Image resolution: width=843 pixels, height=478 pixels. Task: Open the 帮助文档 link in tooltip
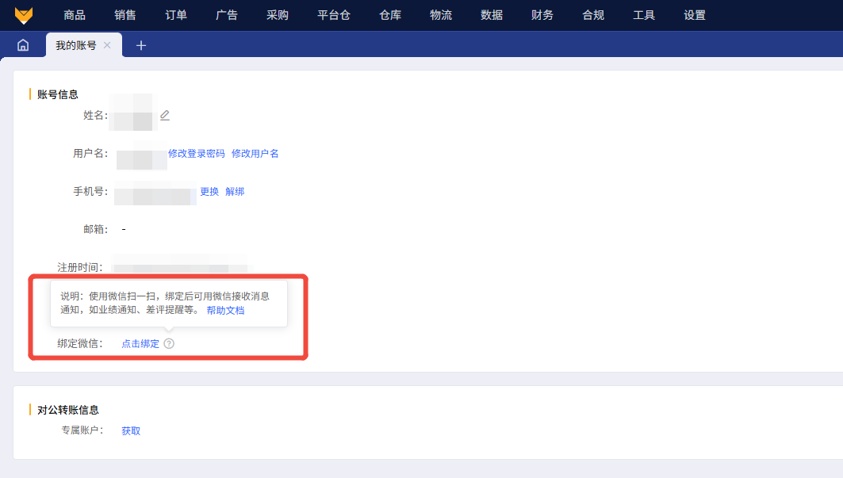tap(225, 310)
